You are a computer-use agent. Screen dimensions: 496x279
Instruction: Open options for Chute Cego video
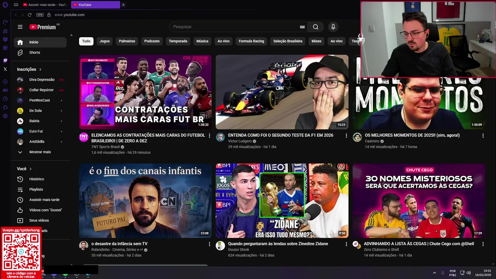[x=483, y=244]
